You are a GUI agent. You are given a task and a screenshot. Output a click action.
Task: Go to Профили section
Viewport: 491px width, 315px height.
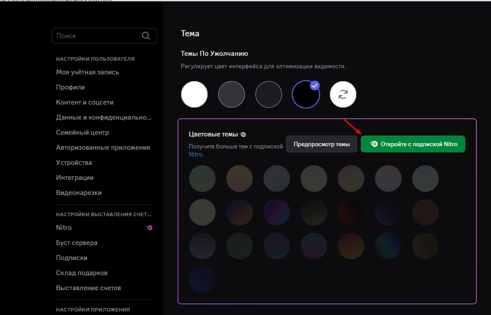coord(70,87)
